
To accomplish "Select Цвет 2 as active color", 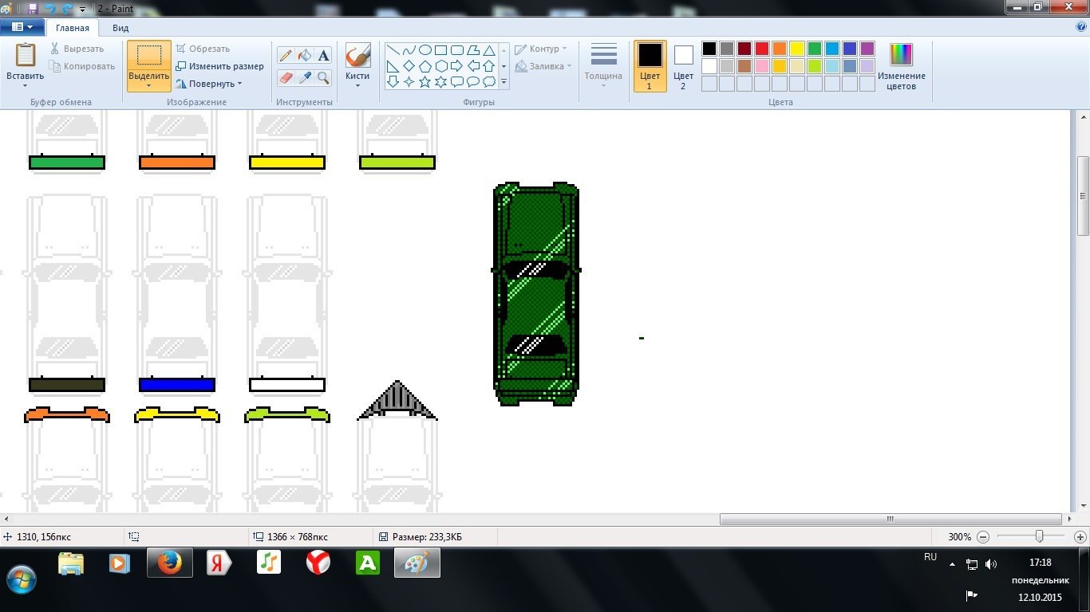I will (x=683, y=66).
